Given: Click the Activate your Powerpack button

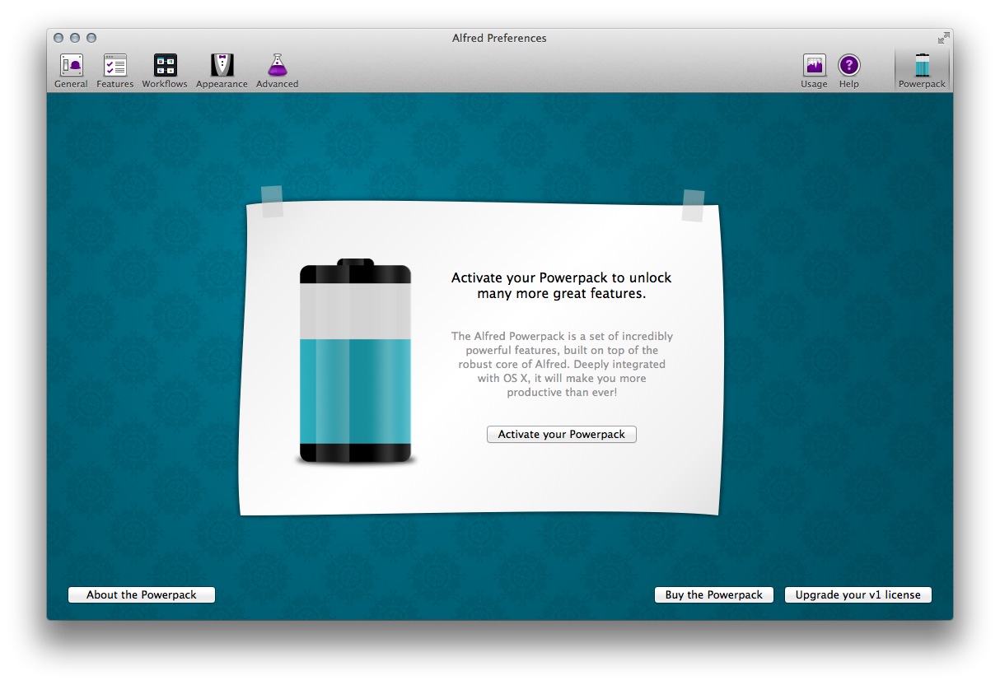Looking at the screenshot, I should pyautogui.click(x=562, y=434).
